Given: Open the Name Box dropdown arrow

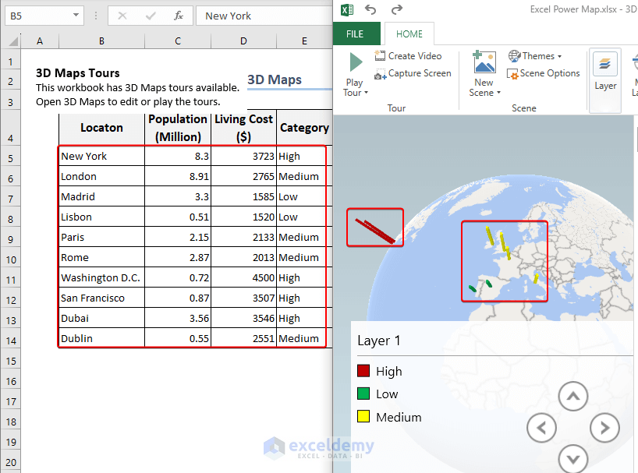Looking at the screenshot, I should pos(76,16).
